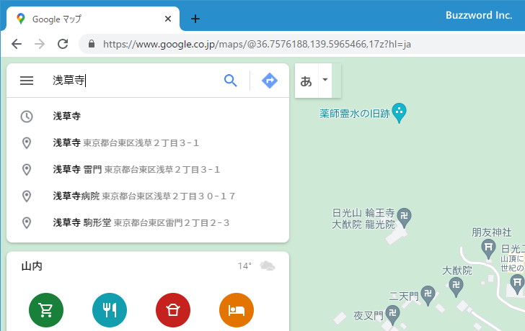Screen dimensions: 525x331
Task: Click the 夜叉門 temple marker
Action: (x=392, y=314)
